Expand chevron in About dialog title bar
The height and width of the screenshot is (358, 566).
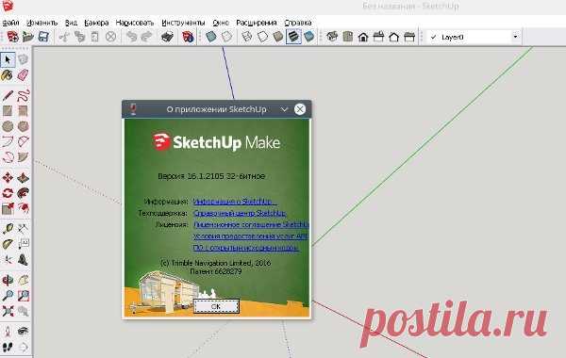point(285,109)
